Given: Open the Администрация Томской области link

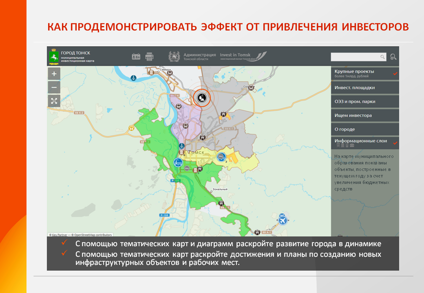Looking at the screenshot, I should click(192, 57).
